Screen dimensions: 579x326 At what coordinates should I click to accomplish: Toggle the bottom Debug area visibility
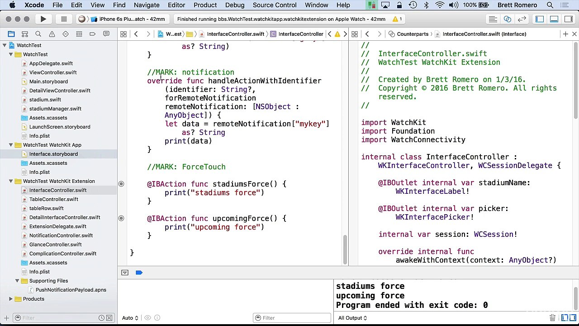(x=554, y=19)
